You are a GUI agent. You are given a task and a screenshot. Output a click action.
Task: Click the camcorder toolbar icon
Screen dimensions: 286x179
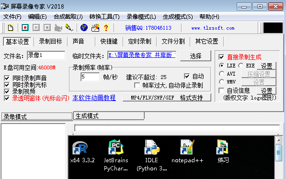58,28
